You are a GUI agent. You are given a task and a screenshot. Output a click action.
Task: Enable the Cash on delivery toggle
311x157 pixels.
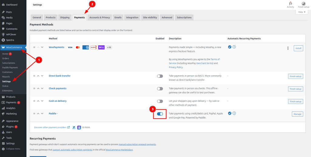160,101
